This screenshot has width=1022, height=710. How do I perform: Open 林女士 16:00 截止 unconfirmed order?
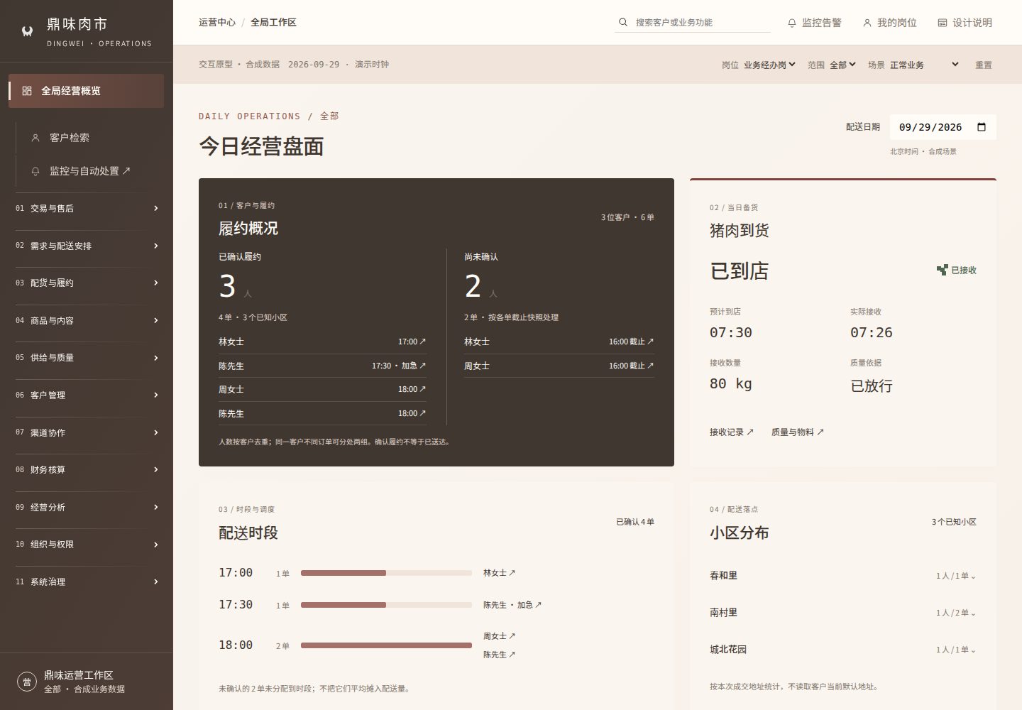(559, 342)
